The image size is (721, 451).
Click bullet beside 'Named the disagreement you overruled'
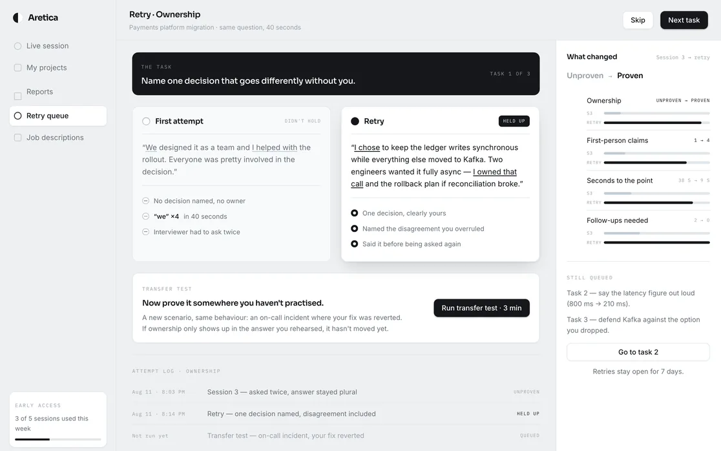(354, 229)
